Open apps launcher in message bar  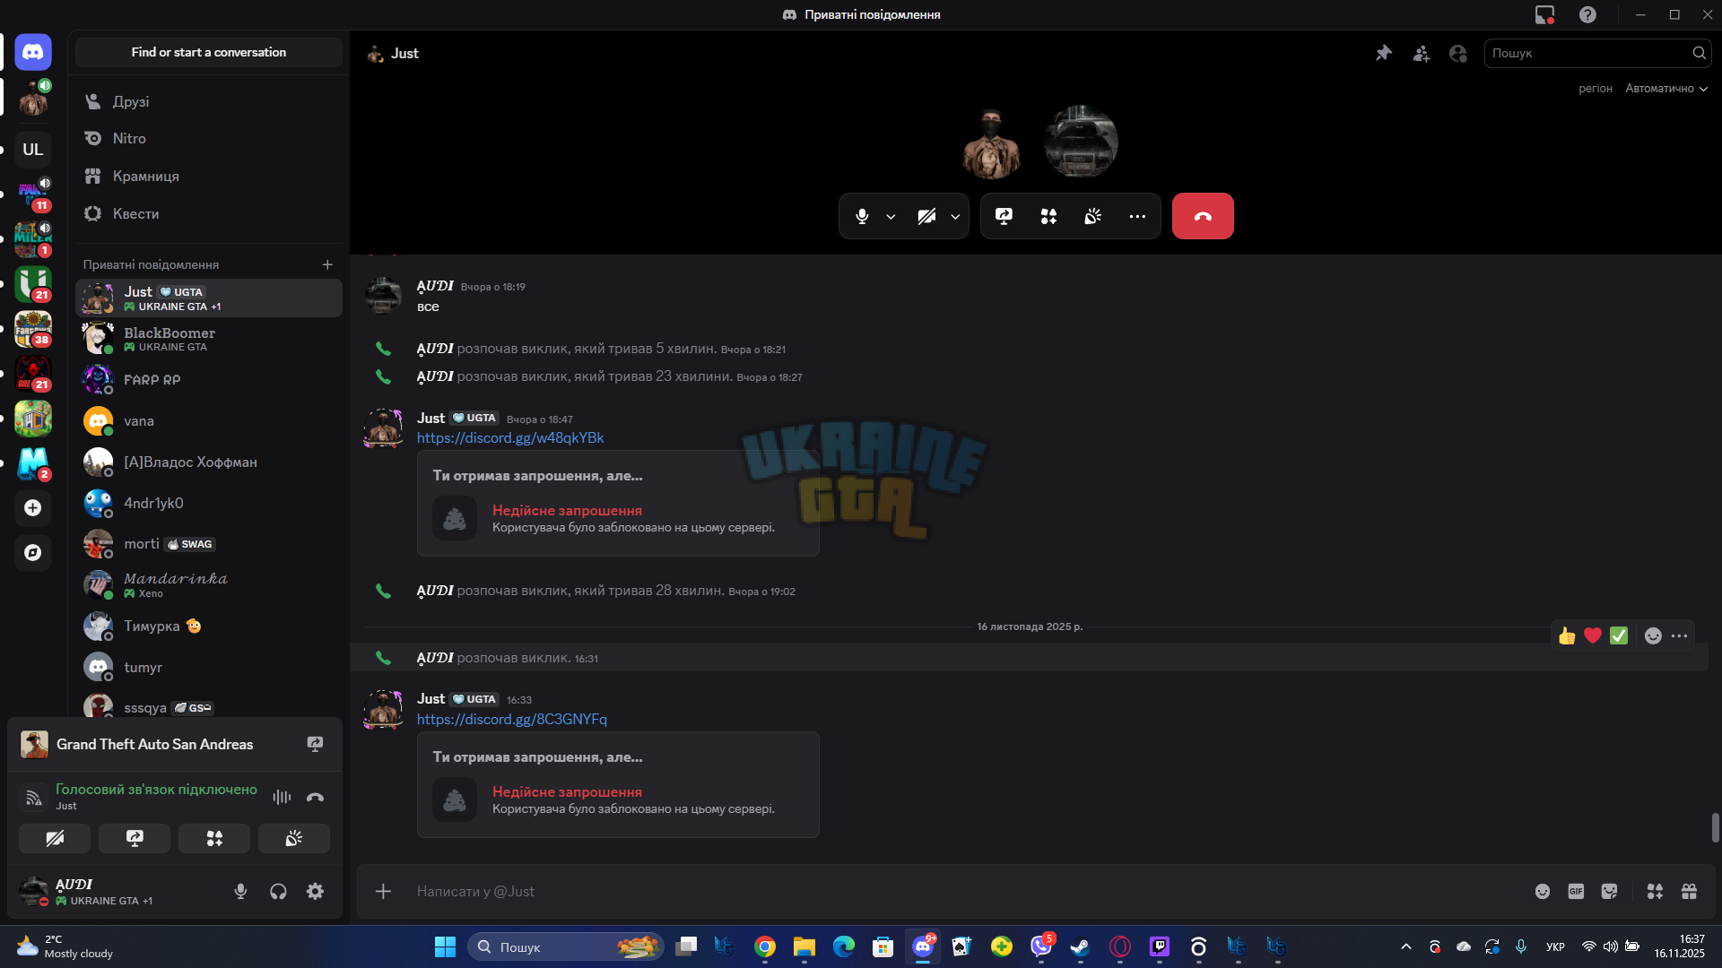point(1655,892)
